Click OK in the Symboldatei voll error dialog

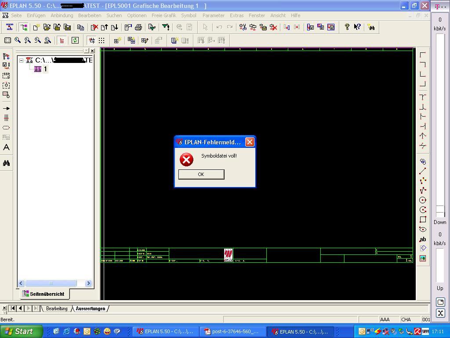tap(201, 174)
